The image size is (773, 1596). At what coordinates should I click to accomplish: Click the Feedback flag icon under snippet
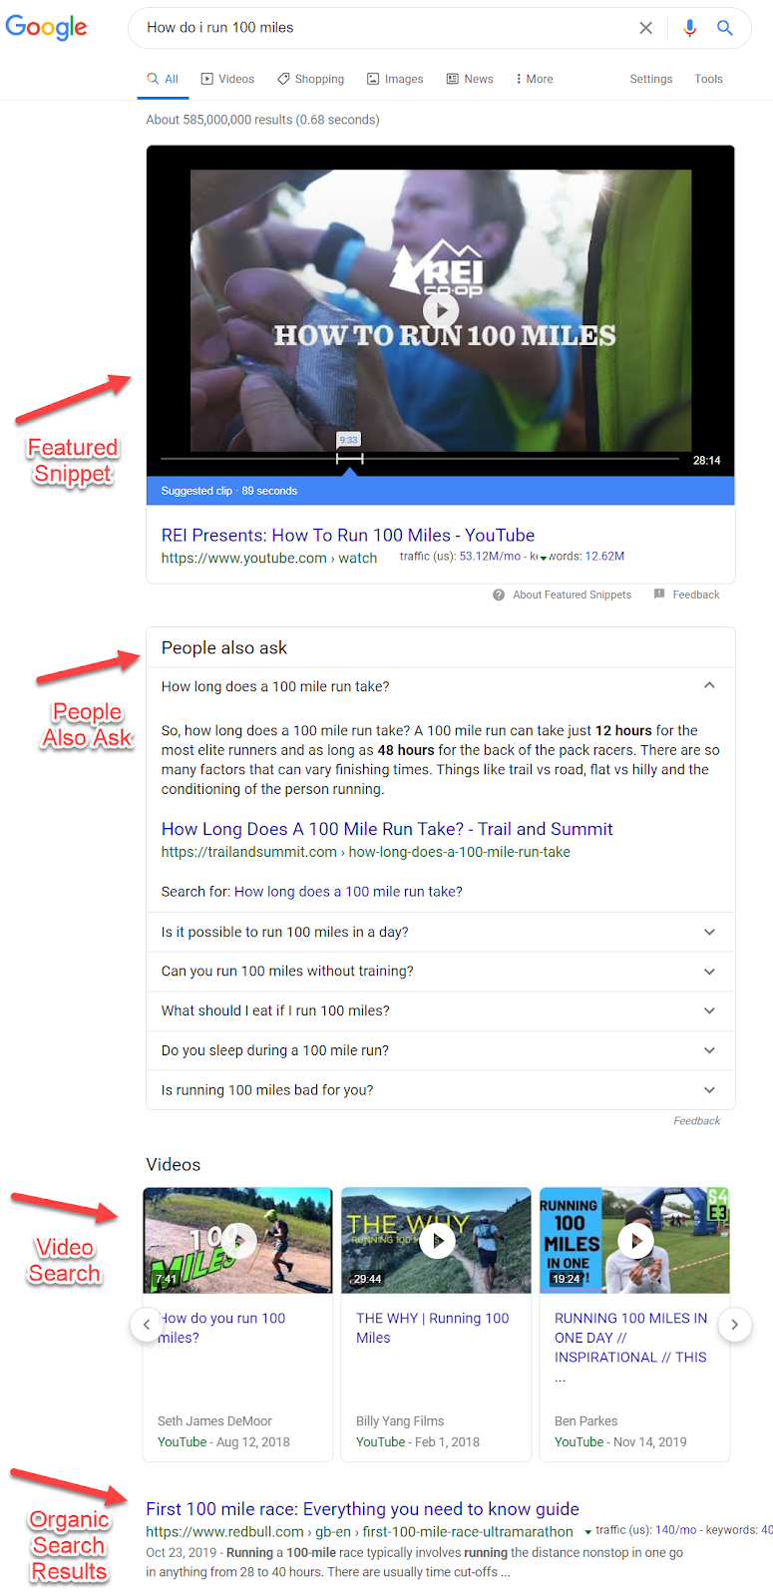pyautogui.click(x=659, y=594)
